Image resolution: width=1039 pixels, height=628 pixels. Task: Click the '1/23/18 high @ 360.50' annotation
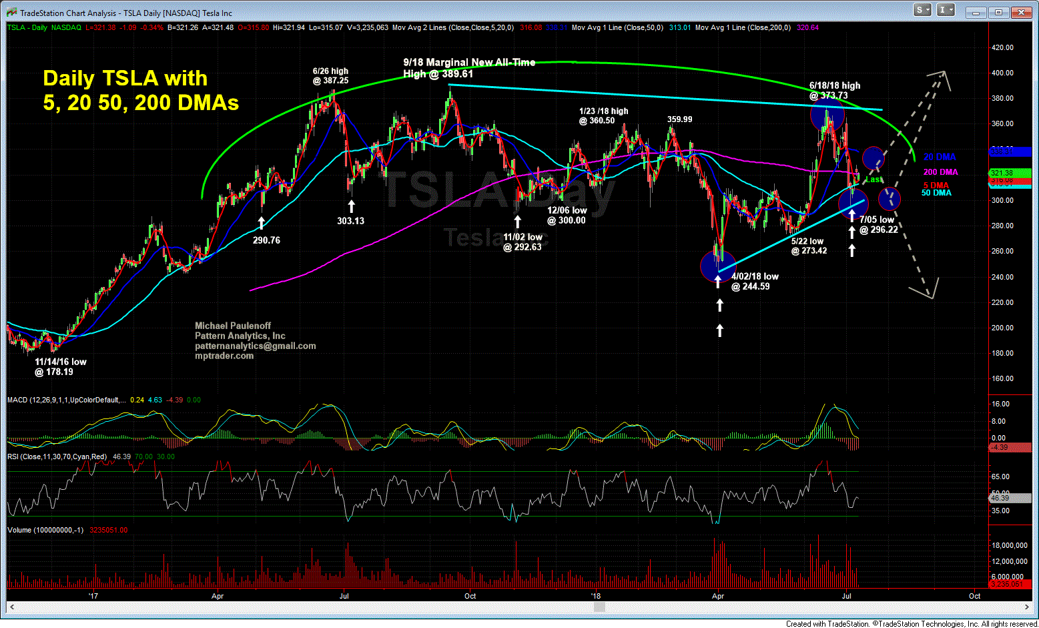pyautogui.click(x=603, y=115)
